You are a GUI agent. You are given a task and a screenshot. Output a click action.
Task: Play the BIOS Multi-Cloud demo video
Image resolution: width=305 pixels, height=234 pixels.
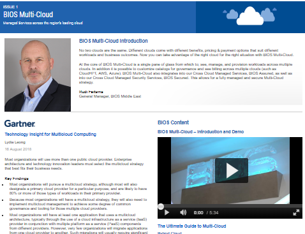(232, 170)
